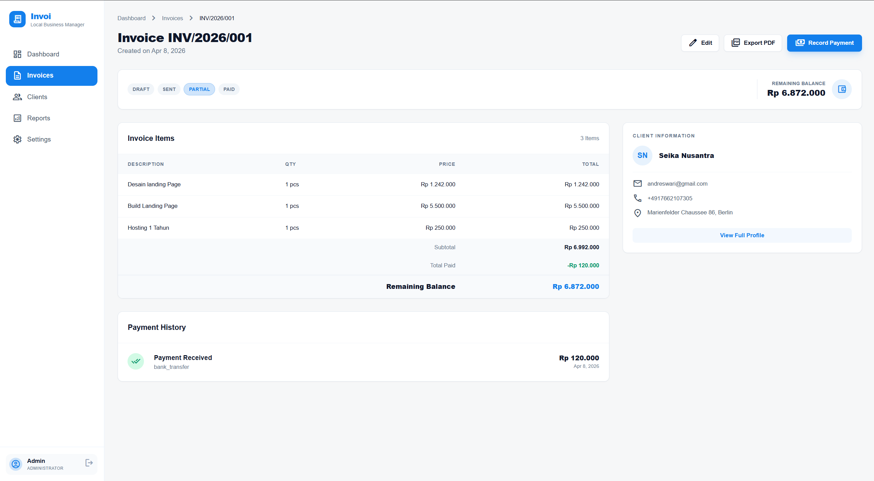Click the chevron after Dashboard breadcrumb
Screen dimensions: 874x481
[154, 18]
